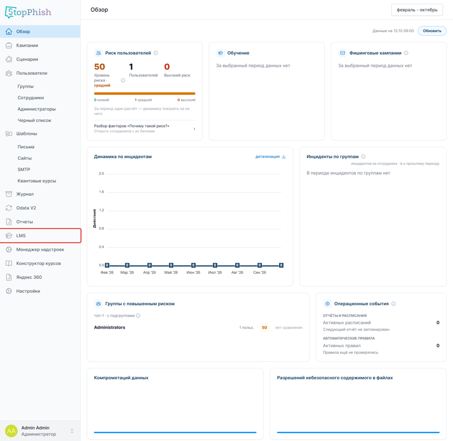Select Администраторы in the sidebar

coord(36,109)
